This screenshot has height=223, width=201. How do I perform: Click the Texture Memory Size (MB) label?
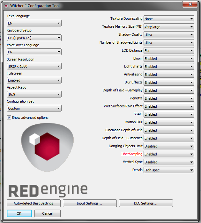[x=122, y=26]
